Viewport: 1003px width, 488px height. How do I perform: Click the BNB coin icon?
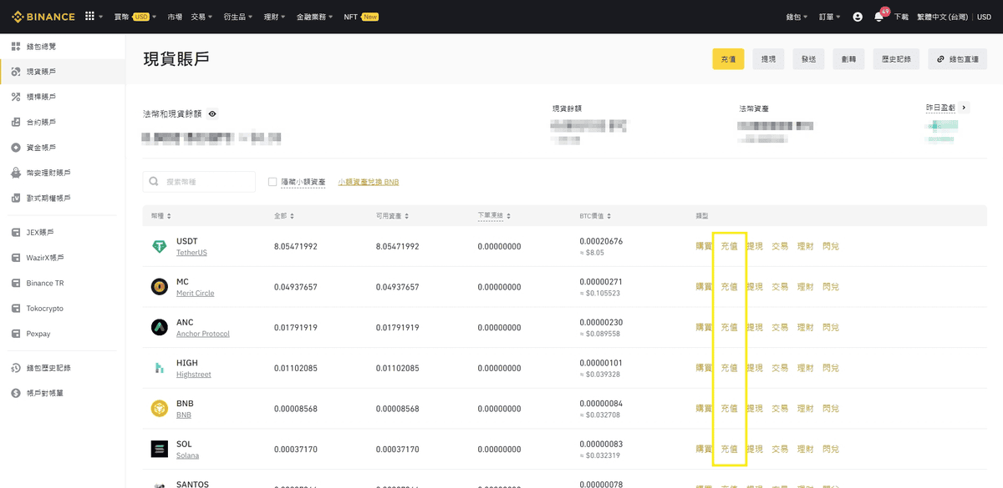159,409
